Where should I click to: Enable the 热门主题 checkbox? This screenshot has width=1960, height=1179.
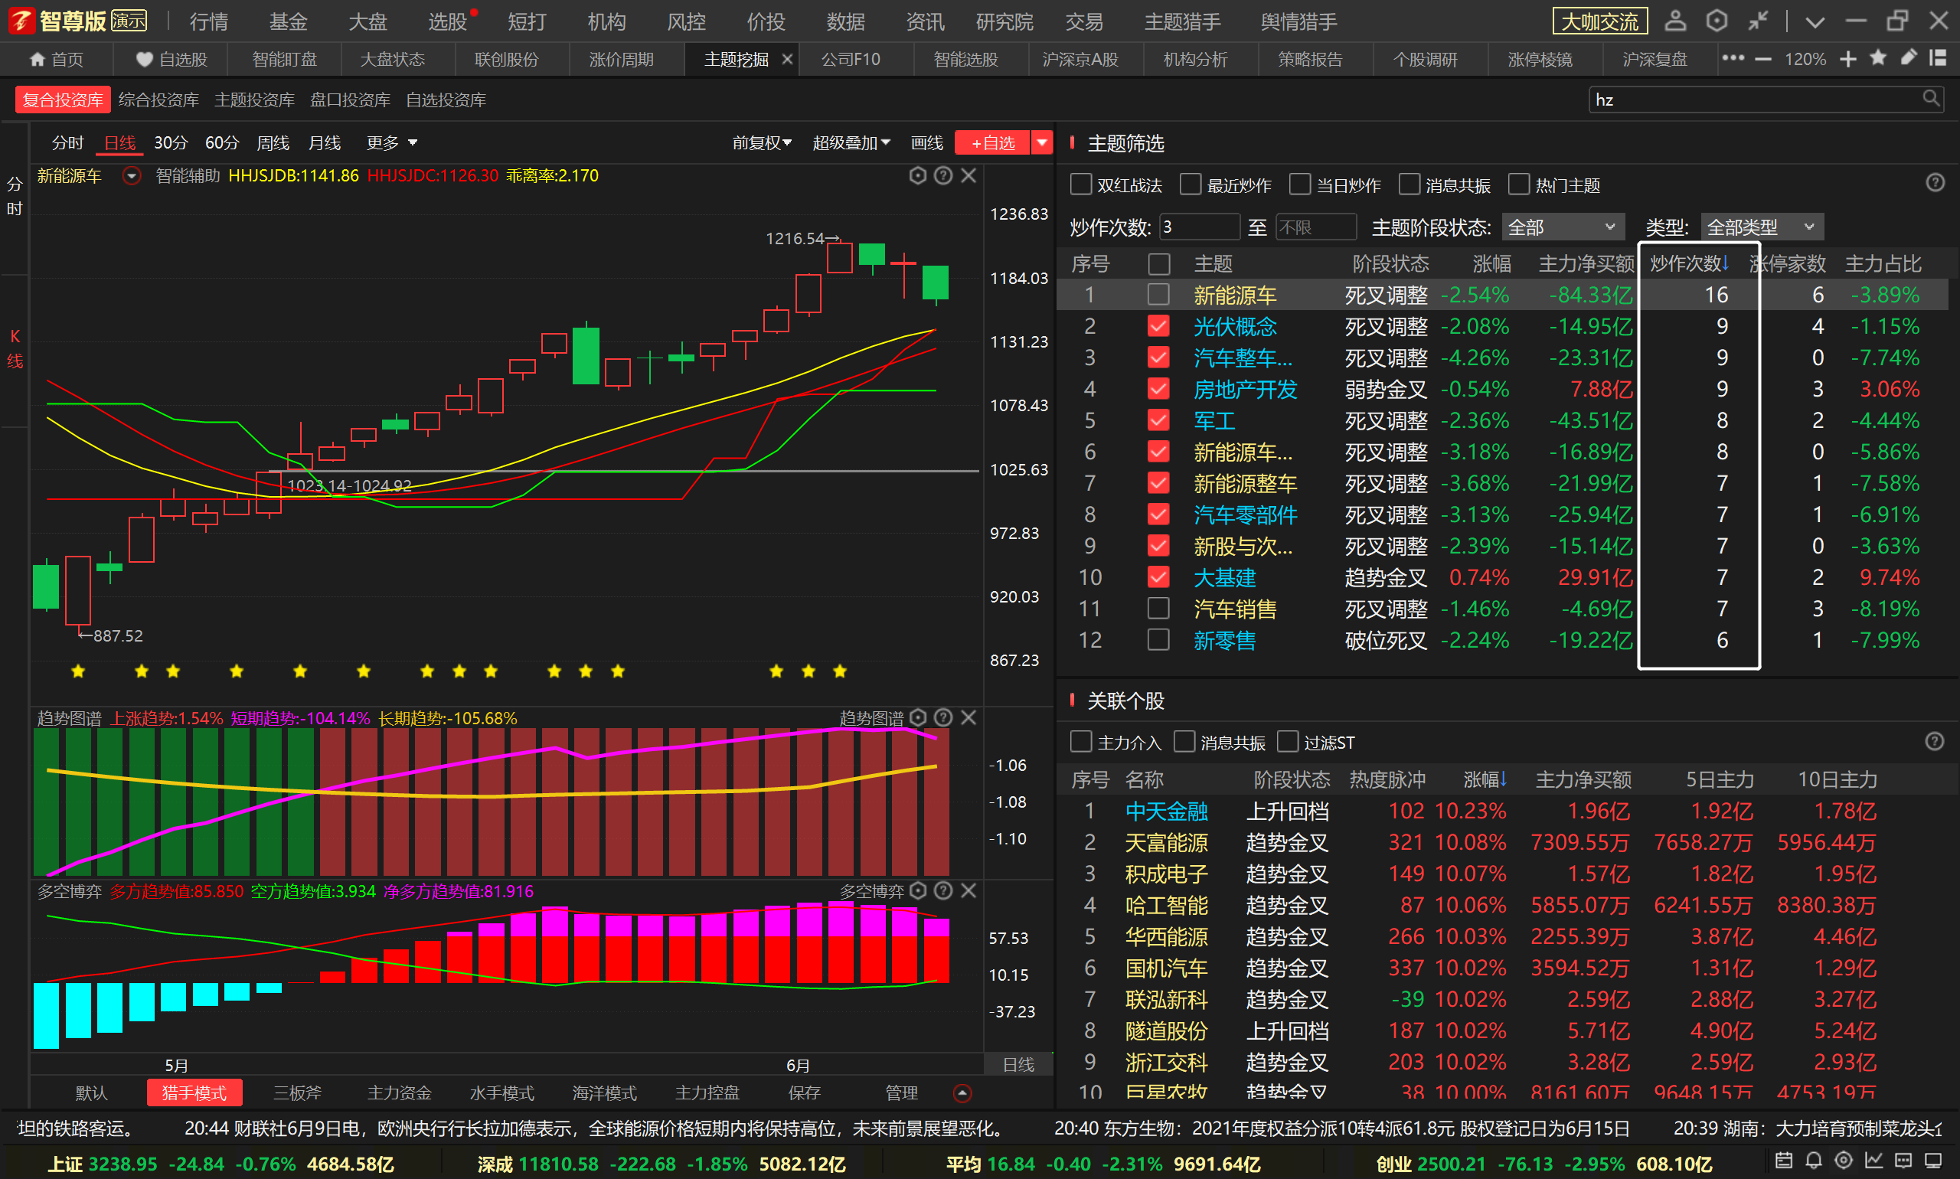(x=1518, y=185)
